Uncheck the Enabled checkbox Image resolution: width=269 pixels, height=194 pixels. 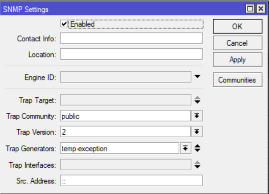[x=64, y=24]
